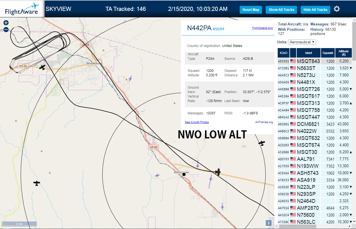
Task: Click the FlightAware logo
Action: [x=22, y=9]
